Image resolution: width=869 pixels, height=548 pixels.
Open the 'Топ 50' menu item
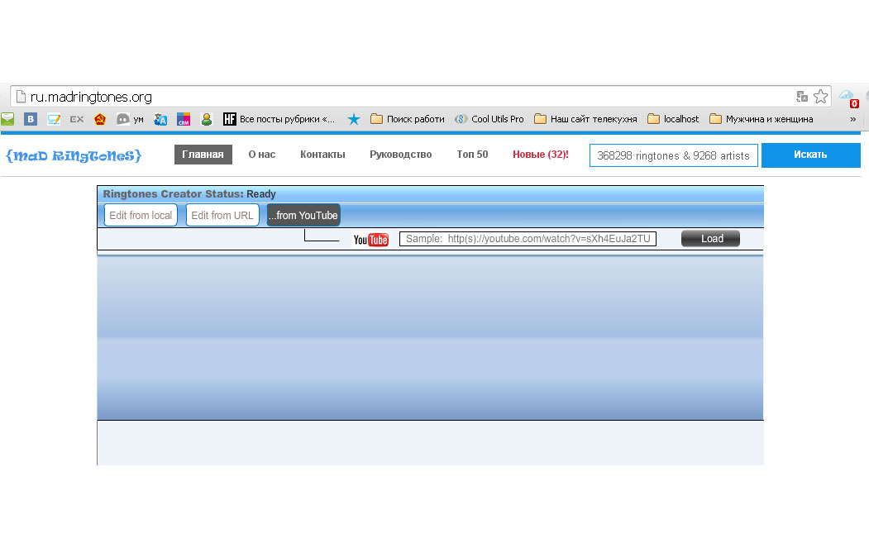pyautogui.click(x=472, y=155)
